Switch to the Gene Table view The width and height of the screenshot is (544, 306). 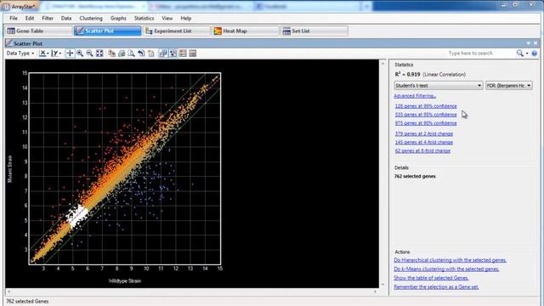(x=38, y=31)
